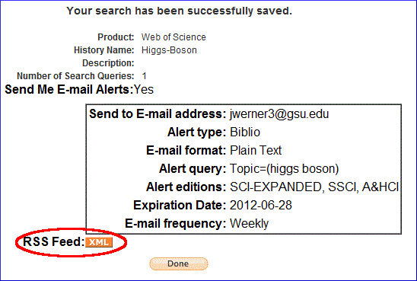Click the Description label

pos(108,63)
